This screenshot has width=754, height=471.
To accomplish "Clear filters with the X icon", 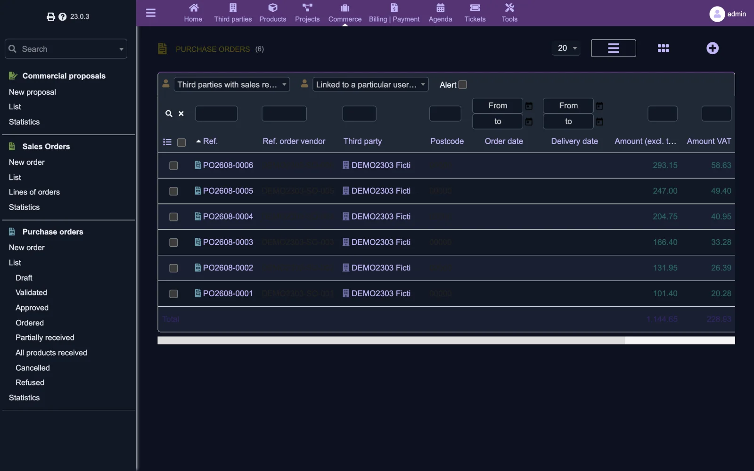I will (181, 114).
